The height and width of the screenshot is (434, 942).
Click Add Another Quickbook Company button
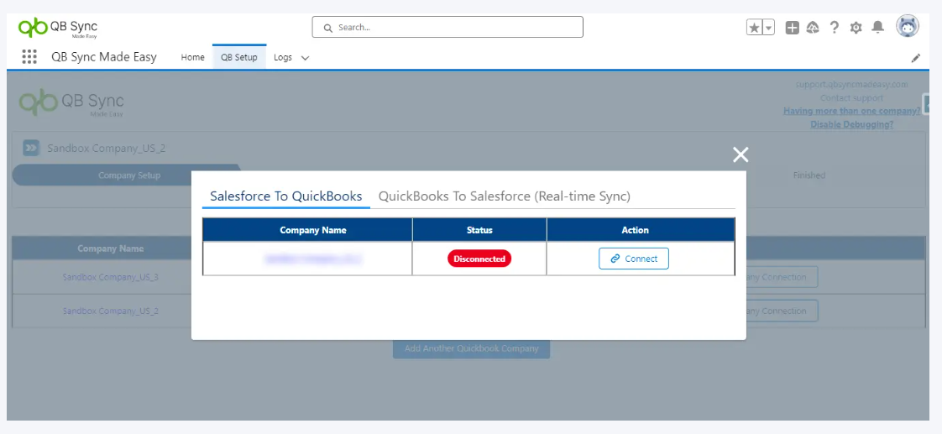click(x=472, y=348)
